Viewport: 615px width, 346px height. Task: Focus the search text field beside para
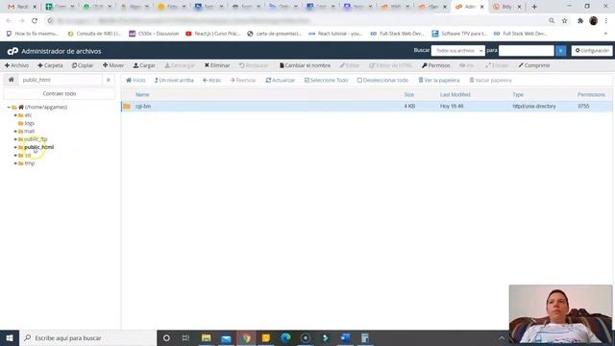526,51
